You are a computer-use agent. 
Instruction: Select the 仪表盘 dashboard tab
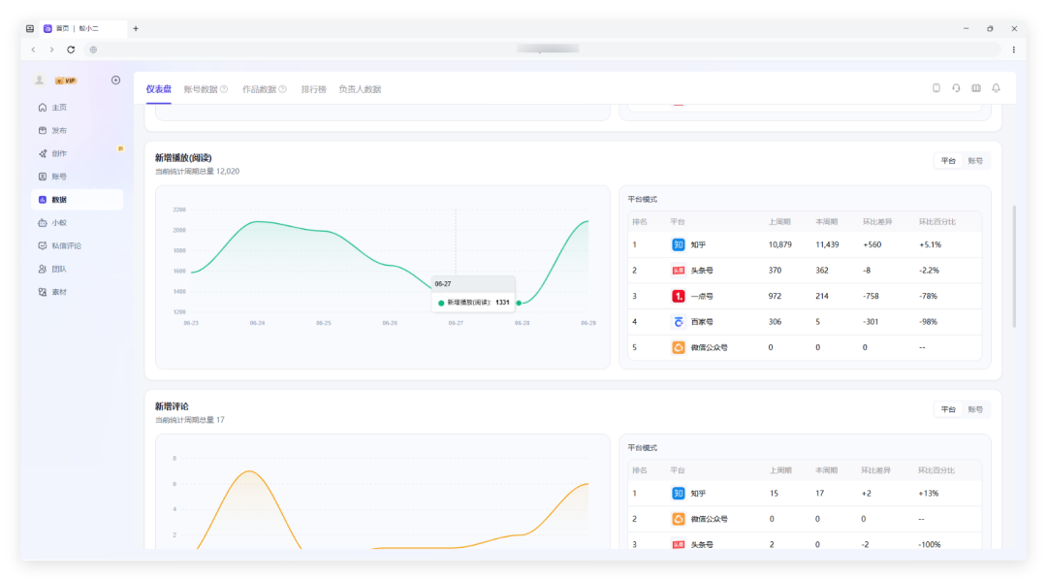coord(159,89)
